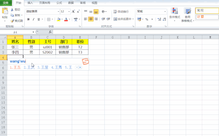Increase font size with large A
Viewport: 219px width, 136px height.
click(x=73, y=12)
